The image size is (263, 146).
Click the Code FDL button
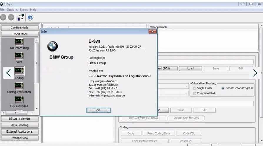pyautogui.click(x=189, y=133)
